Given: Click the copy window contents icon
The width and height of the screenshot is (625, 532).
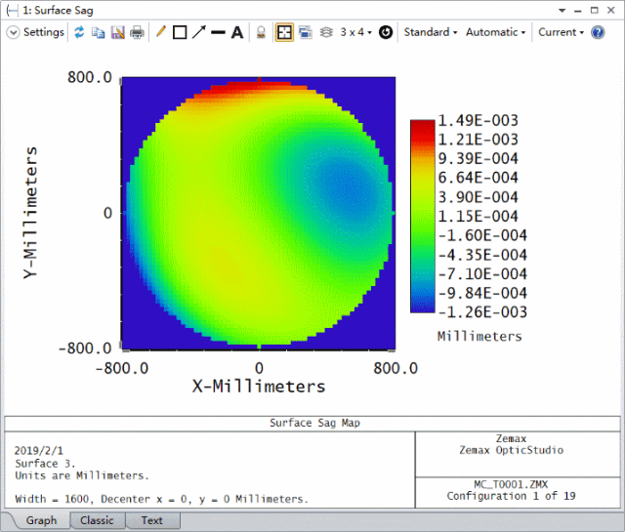Looking at the screenshot, I should [x=99, y=32].
